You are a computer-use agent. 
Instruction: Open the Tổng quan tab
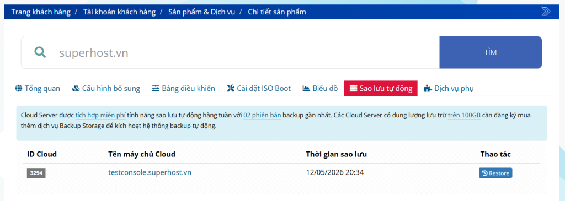(x=38, y=88)
